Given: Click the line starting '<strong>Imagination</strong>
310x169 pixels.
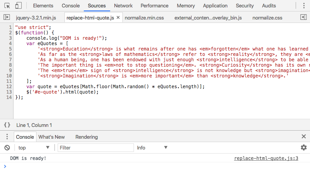Looking at the screenshot, I should [x=163, y=76].
